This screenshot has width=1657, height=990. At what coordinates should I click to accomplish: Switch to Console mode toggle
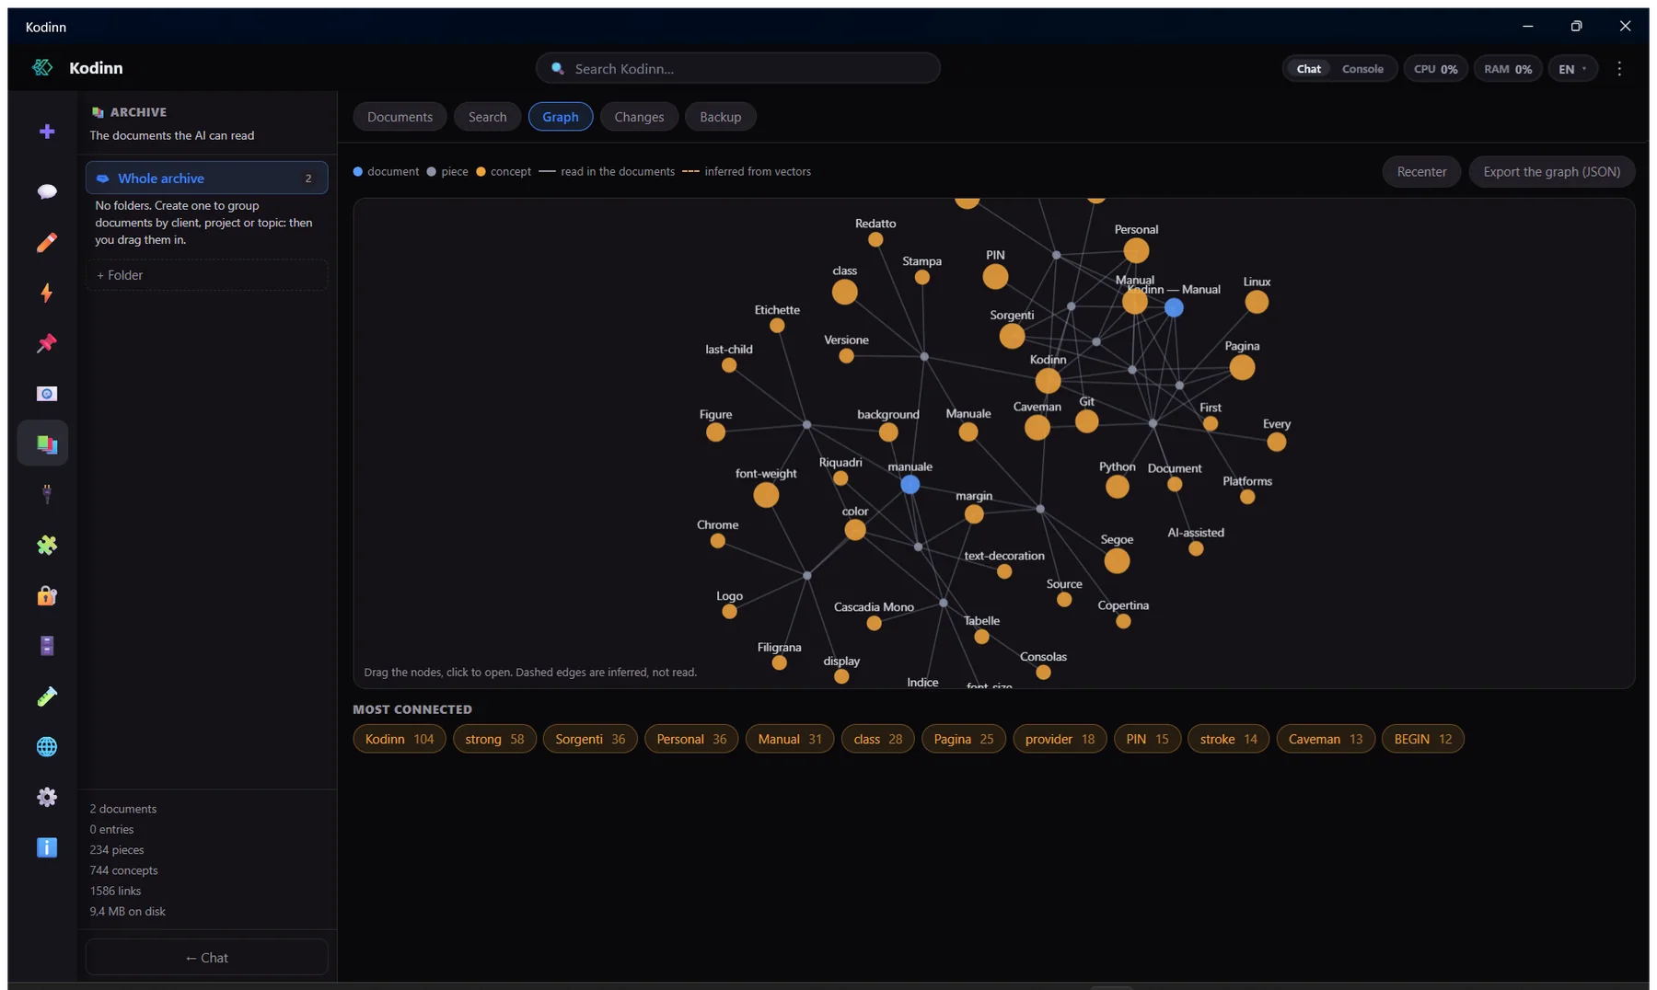(1362, 69)
